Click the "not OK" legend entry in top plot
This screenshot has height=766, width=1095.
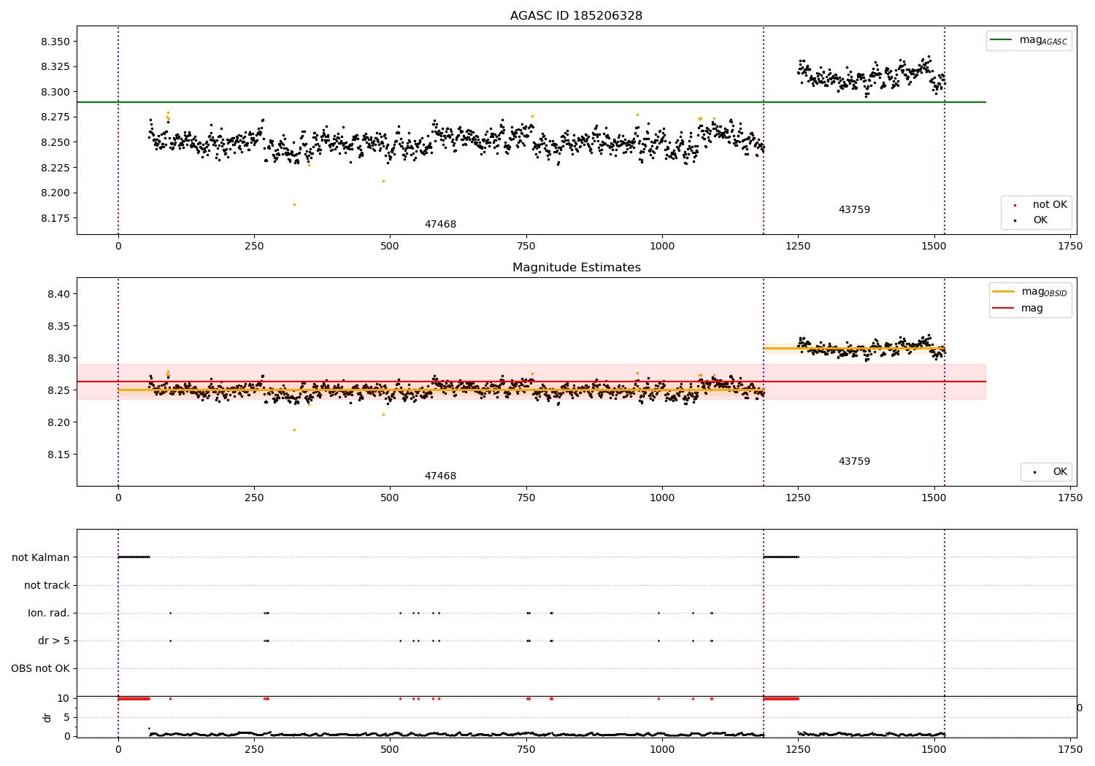(1050, 205)
